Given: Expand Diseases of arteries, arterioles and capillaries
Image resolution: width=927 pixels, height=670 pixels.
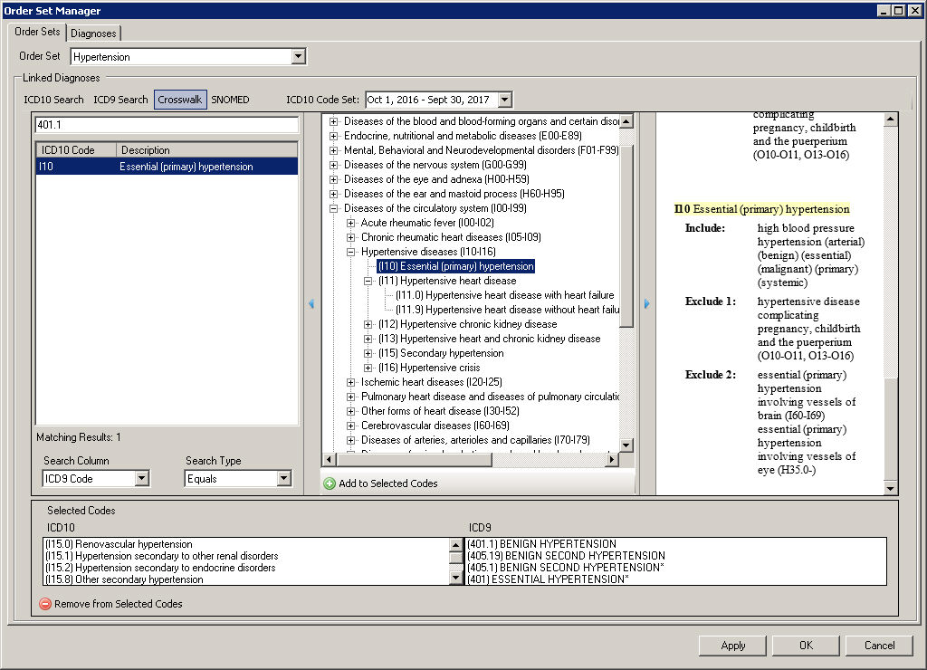Looking at the screenshot, I should coord(350,440).
